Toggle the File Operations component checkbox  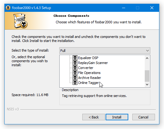tap(75, 72)
